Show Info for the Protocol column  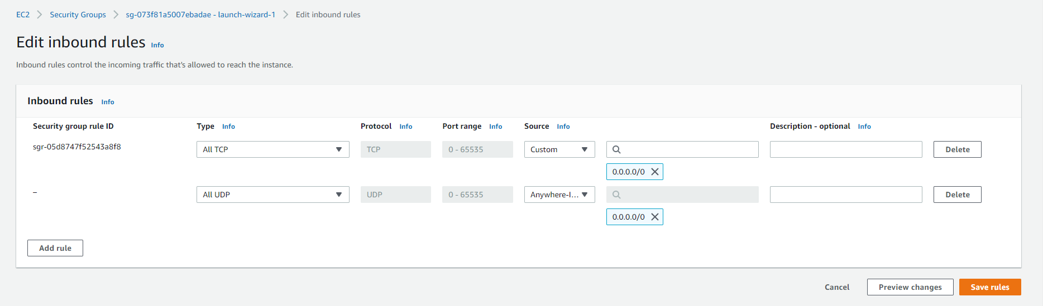[406, 127]
